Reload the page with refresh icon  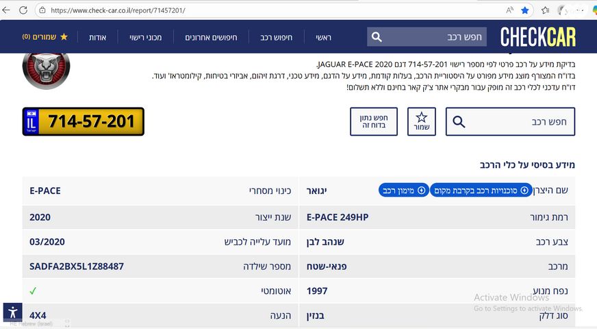click(x=23, y=10)
